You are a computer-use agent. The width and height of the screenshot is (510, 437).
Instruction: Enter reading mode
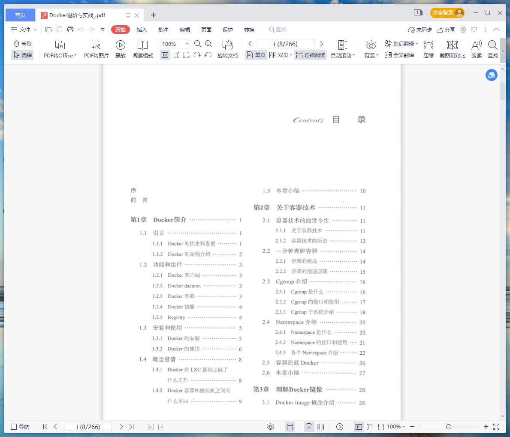pyautogui.click(x=142, y=49)
